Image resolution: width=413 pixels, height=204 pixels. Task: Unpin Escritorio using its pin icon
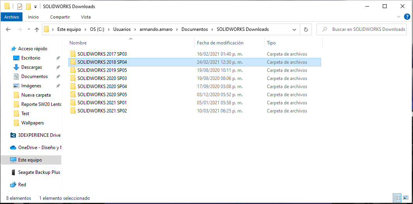click(x=58, y=58)
